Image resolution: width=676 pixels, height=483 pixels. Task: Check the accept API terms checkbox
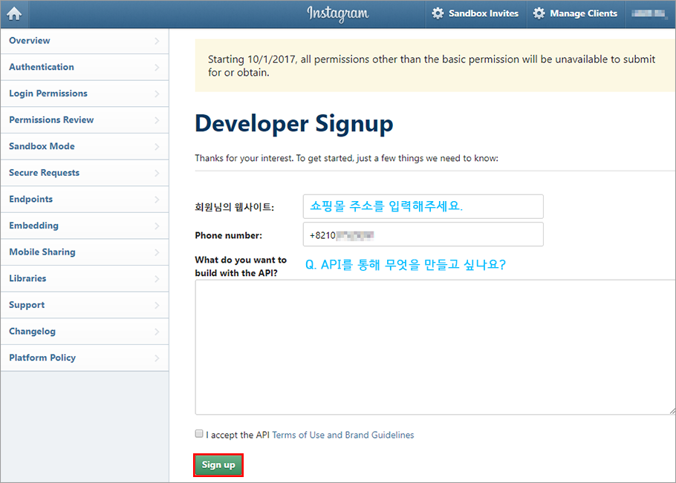199,433
